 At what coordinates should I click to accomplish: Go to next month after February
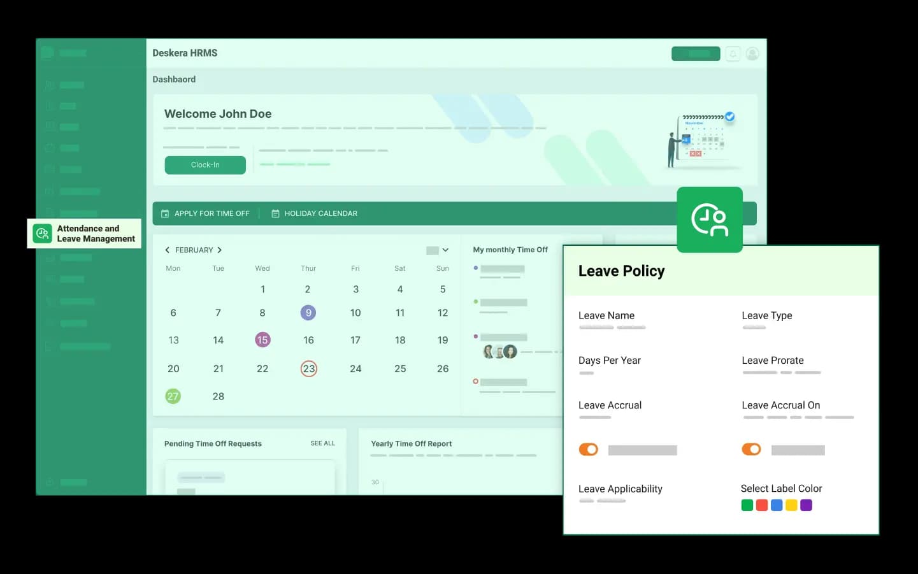pos(220,250)
